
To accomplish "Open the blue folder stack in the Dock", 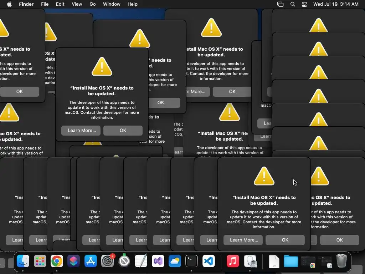I will tap(291, 261).
